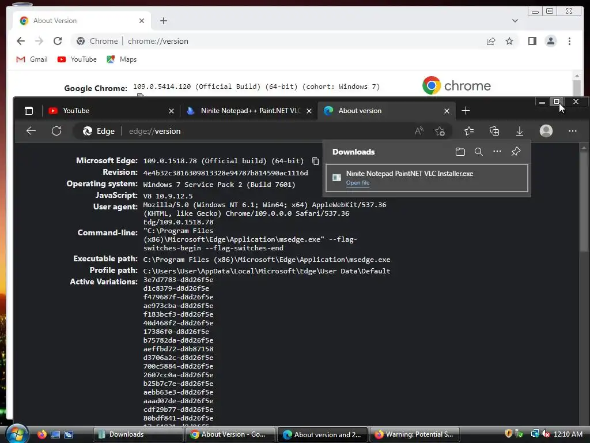Bookmark the page with Chrome's star icon
Image resolution: width=590 pixels, height=443 pixels.
click(509, 41)
